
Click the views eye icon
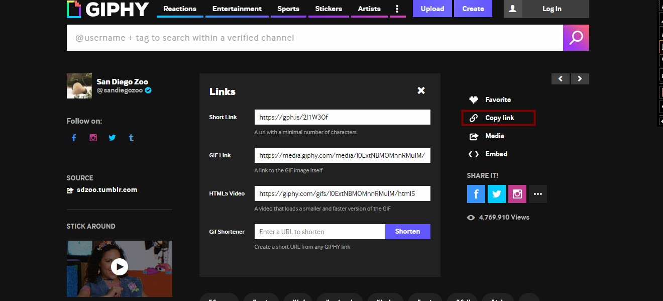tap(471, 218)
